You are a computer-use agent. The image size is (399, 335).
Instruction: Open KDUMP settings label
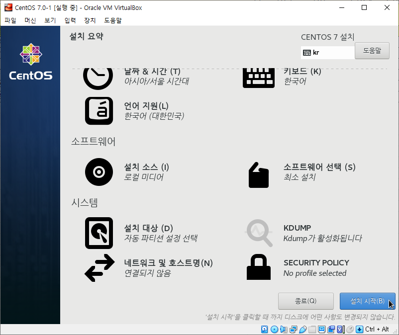click(297, 228)
